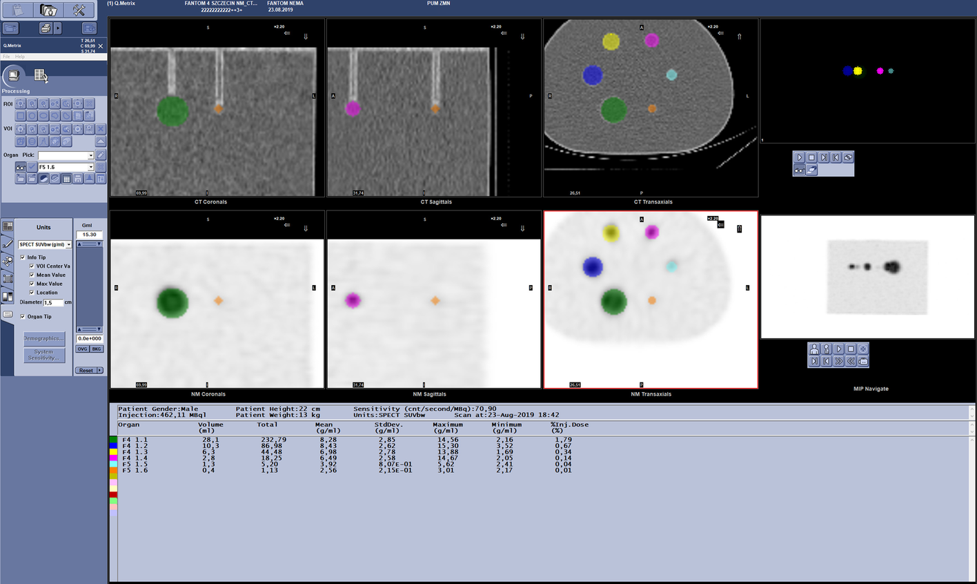
Task: Click the fast-forward icon in MIP controls
Action: 839,361
